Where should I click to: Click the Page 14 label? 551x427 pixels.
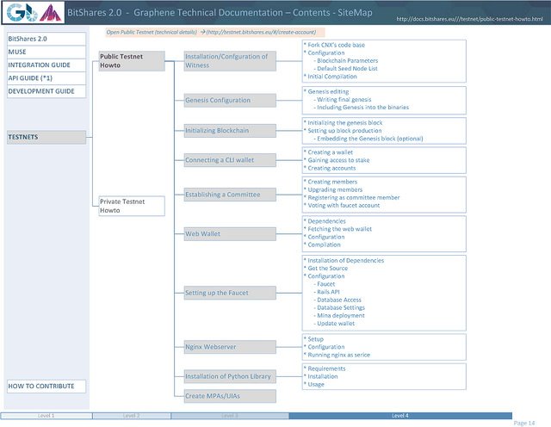tap(524, 423)
